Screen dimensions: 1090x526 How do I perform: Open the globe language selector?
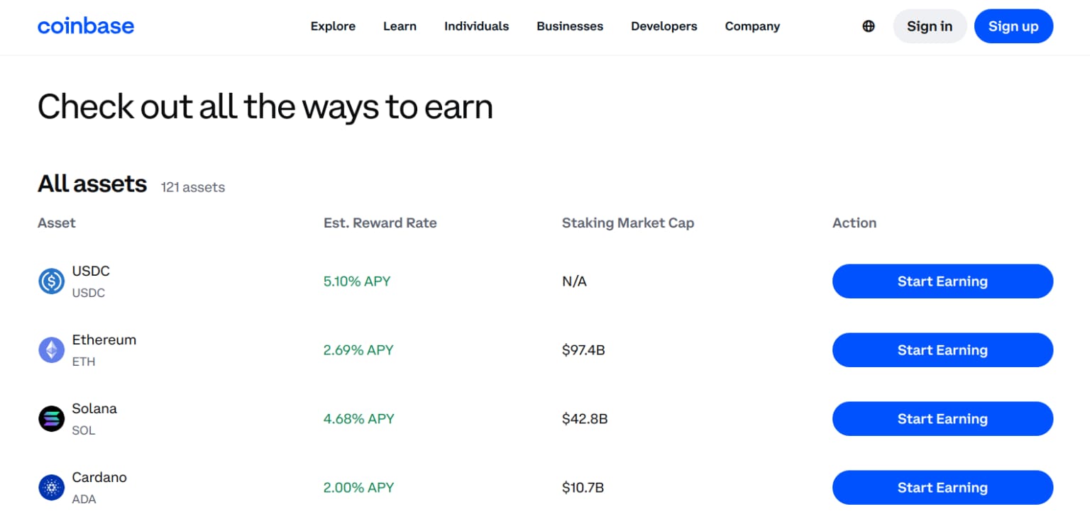tap(869, 26)
